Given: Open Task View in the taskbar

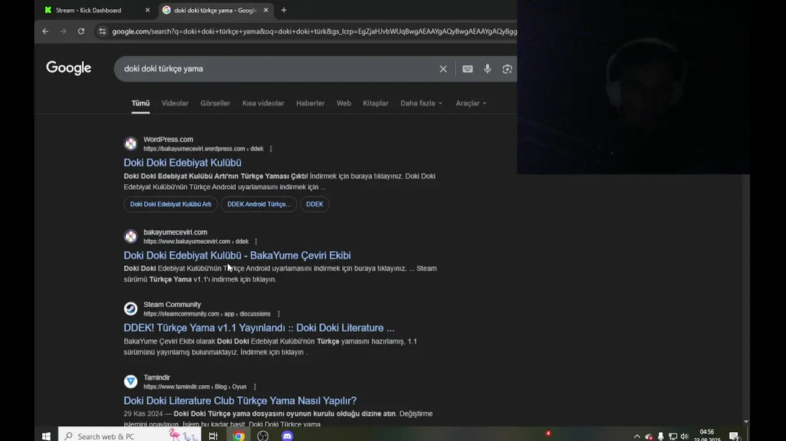Looking at the screenshot, I should (213, 436).
